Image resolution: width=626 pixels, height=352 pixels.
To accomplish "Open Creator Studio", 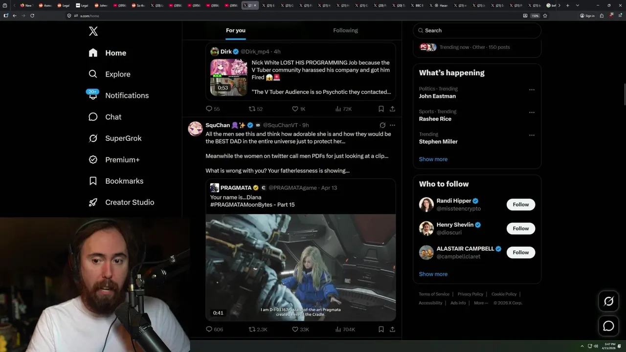I will pyautogui.click(x=121, y=202).
